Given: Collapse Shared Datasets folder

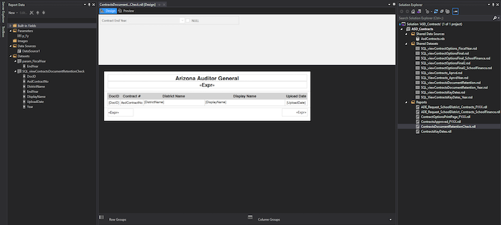Looking at the screenshot, I should 406,44.
